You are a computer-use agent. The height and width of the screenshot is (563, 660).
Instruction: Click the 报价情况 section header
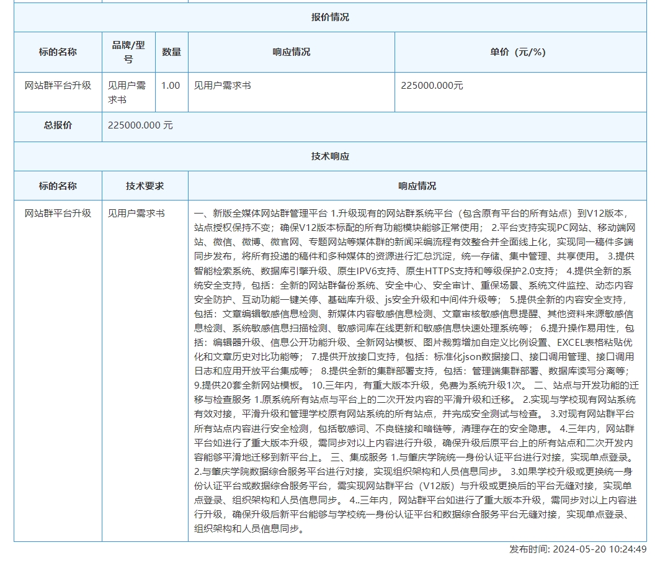(x=330, y=17)
